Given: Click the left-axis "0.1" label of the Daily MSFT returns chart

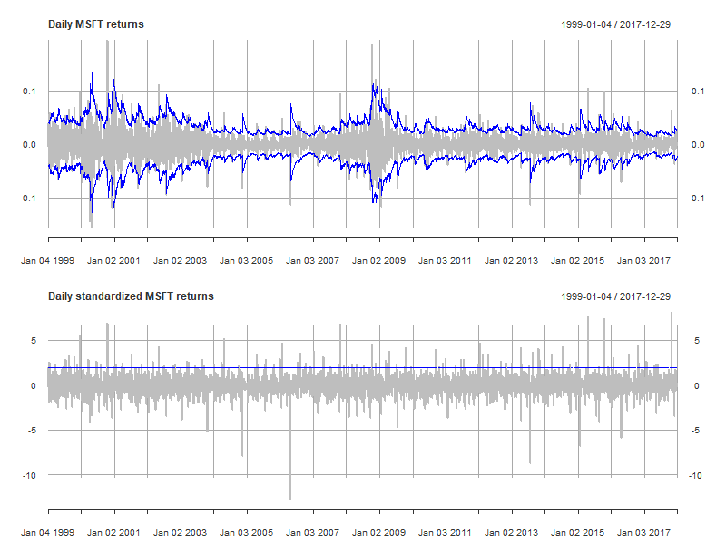Looking at the screenshot, I should [29, 92].
